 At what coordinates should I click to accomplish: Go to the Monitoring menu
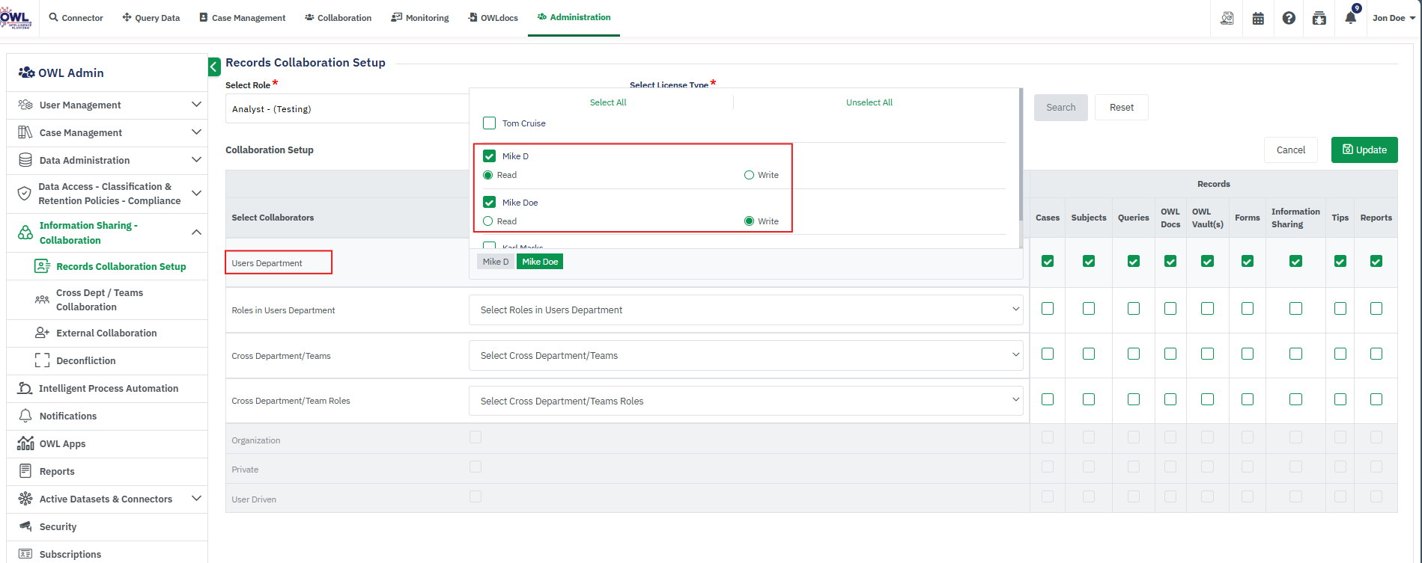(x=420, y=18)
